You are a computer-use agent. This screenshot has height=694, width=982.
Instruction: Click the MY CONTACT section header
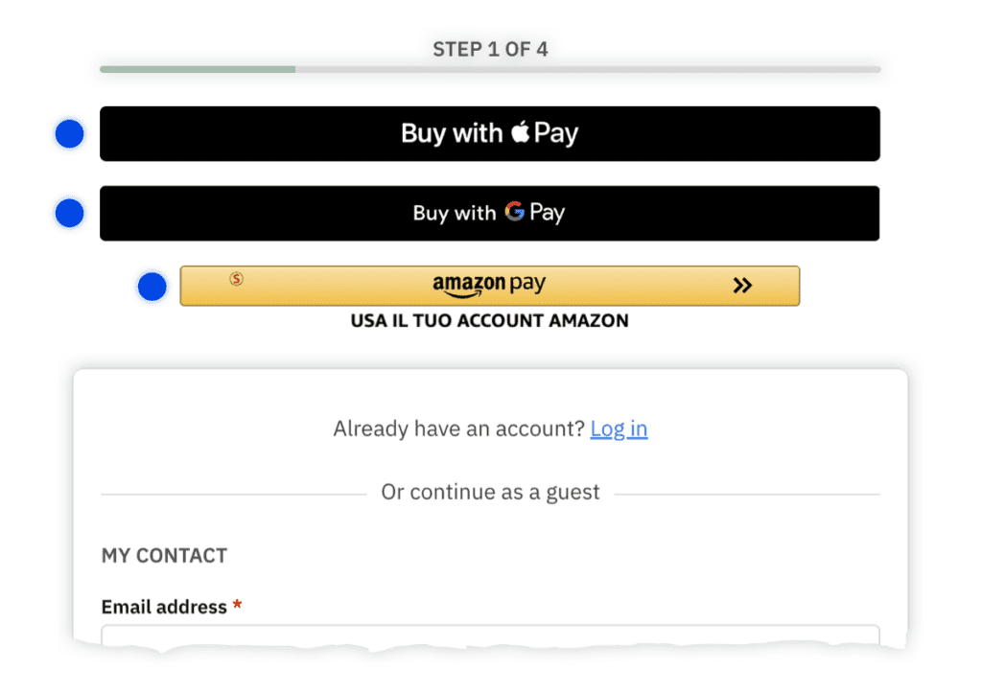click(x=163, y=555)
